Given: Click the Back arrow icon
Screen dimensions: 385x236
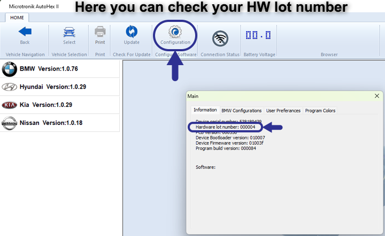Looking at the screenshot, I should (25, 32).
